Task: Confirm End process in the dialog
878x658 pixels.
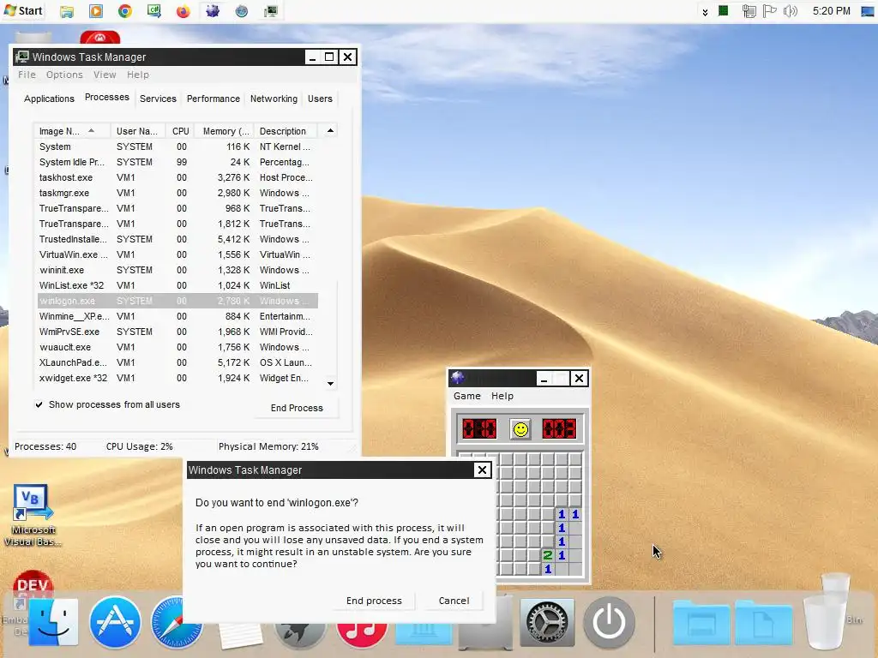Action: pos(374,601)
